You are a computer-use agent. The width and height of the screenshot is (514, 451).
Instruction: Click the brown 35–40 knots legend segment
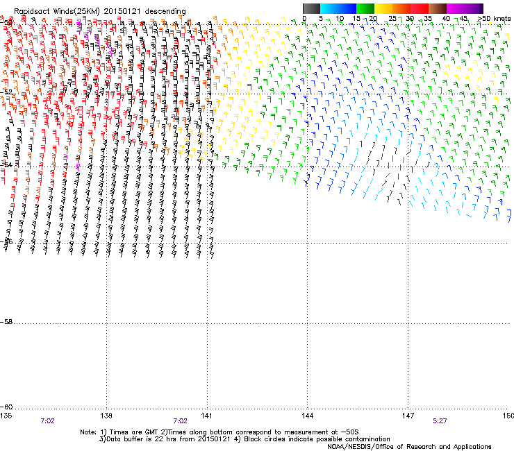pos(438,8)
